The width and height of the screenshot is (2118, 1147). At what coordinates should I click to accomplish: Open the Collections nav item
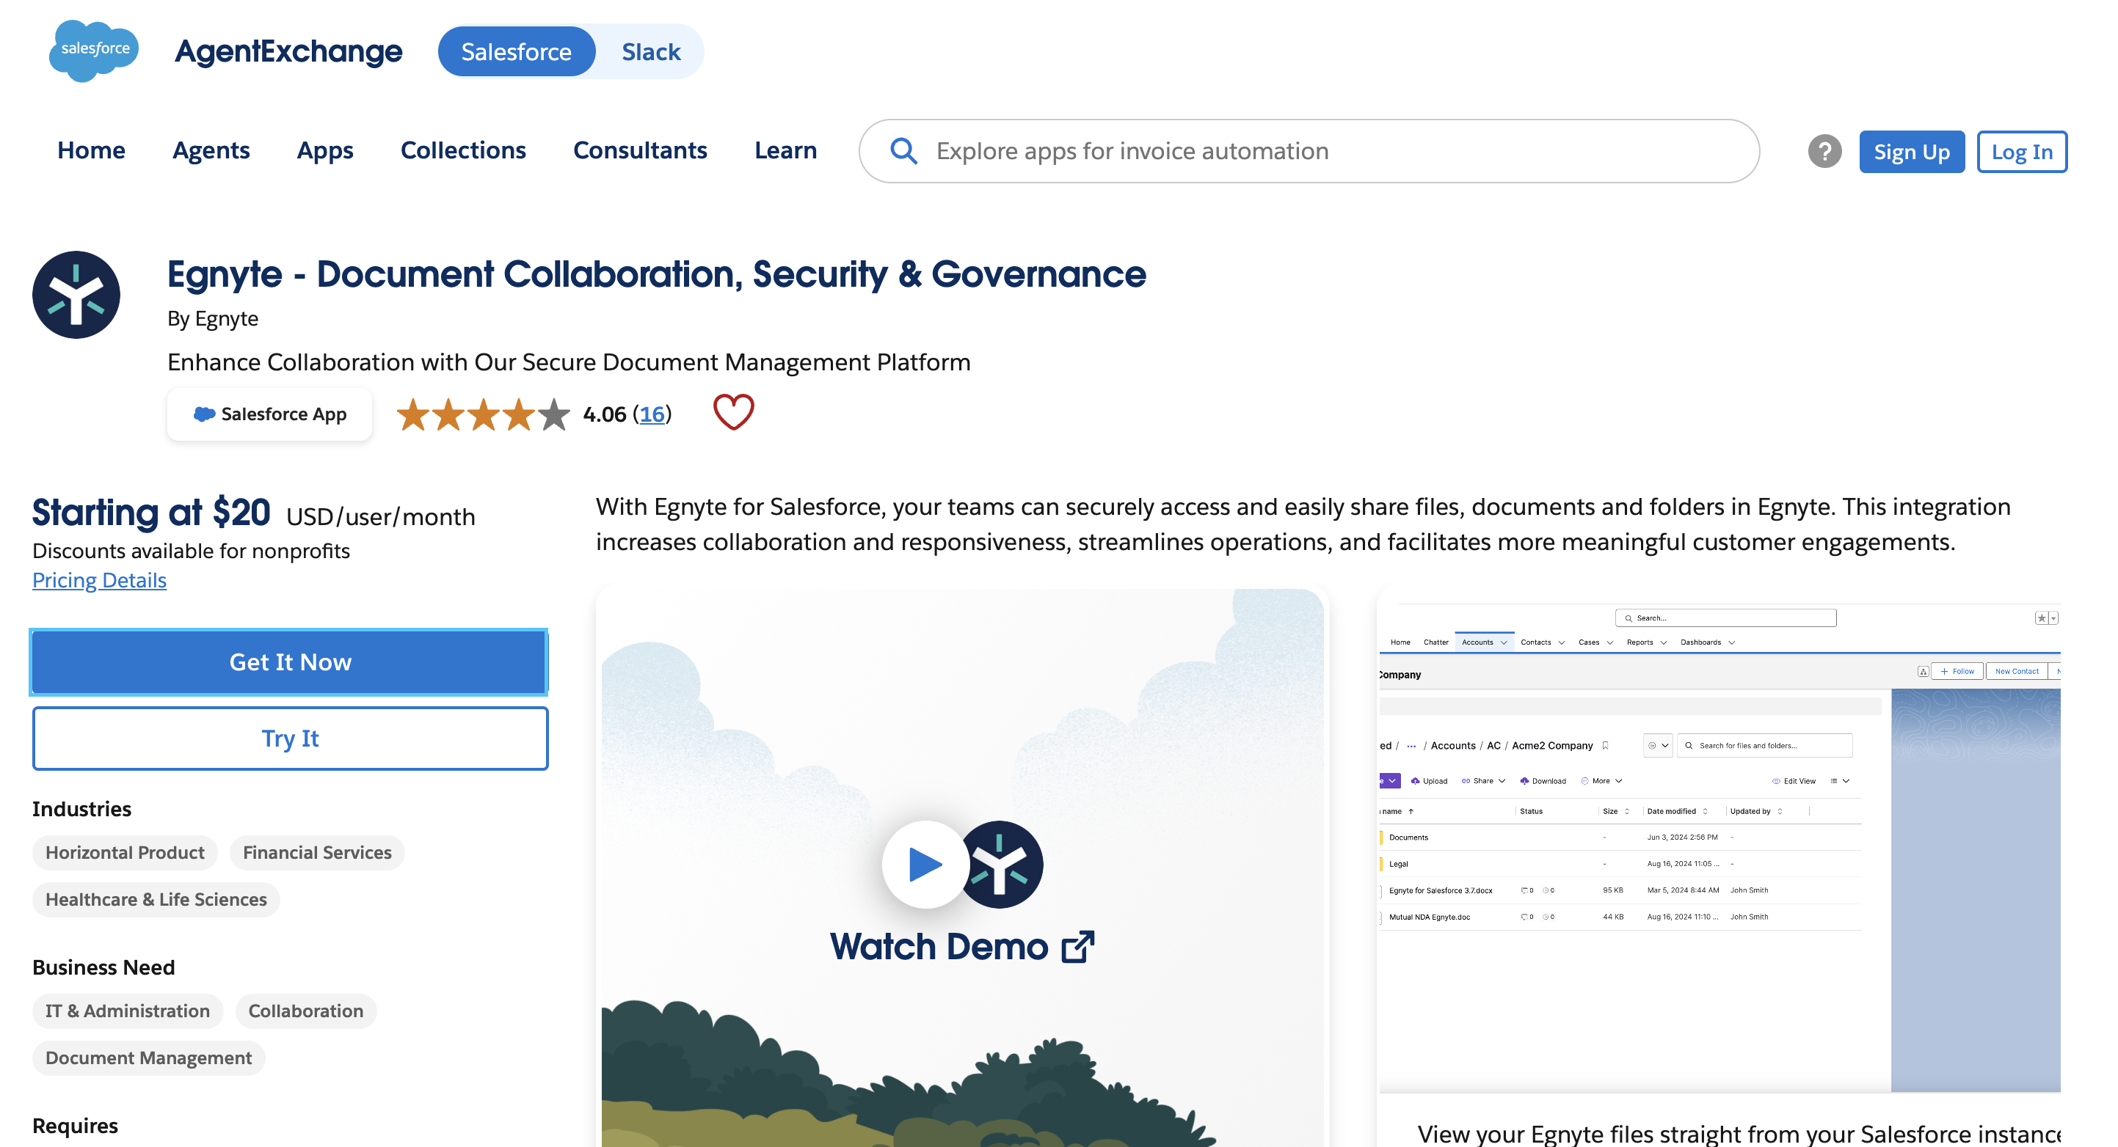point(463,150)
